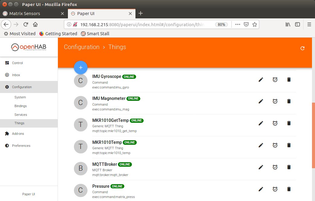Open the Pressure thing title

coord(101,186)
